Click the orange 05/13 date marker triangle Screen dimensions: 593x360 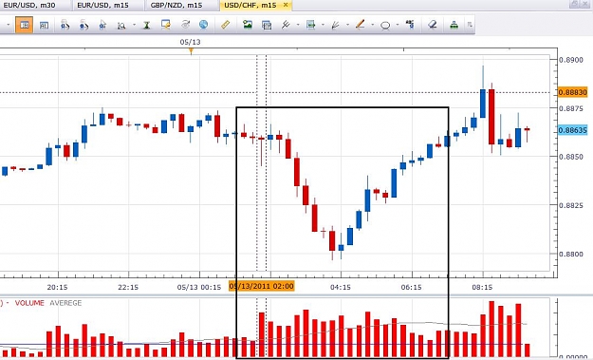tap(191, 51)
